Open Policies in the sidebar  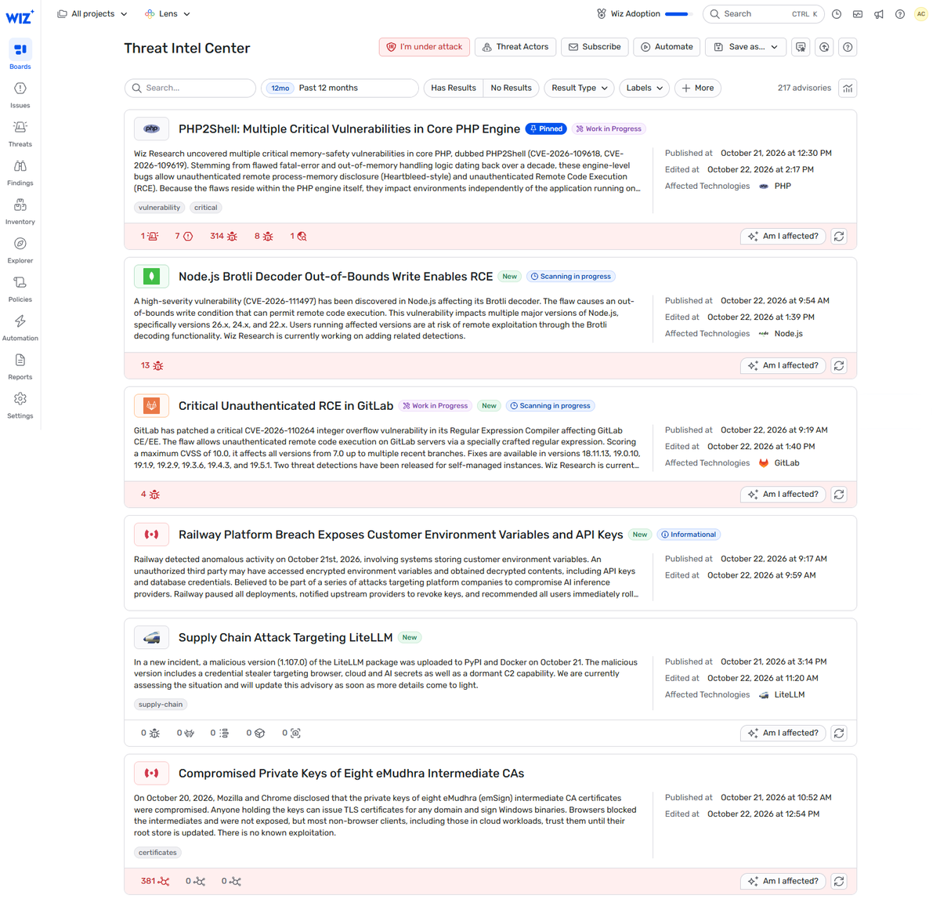click(20, 289)
